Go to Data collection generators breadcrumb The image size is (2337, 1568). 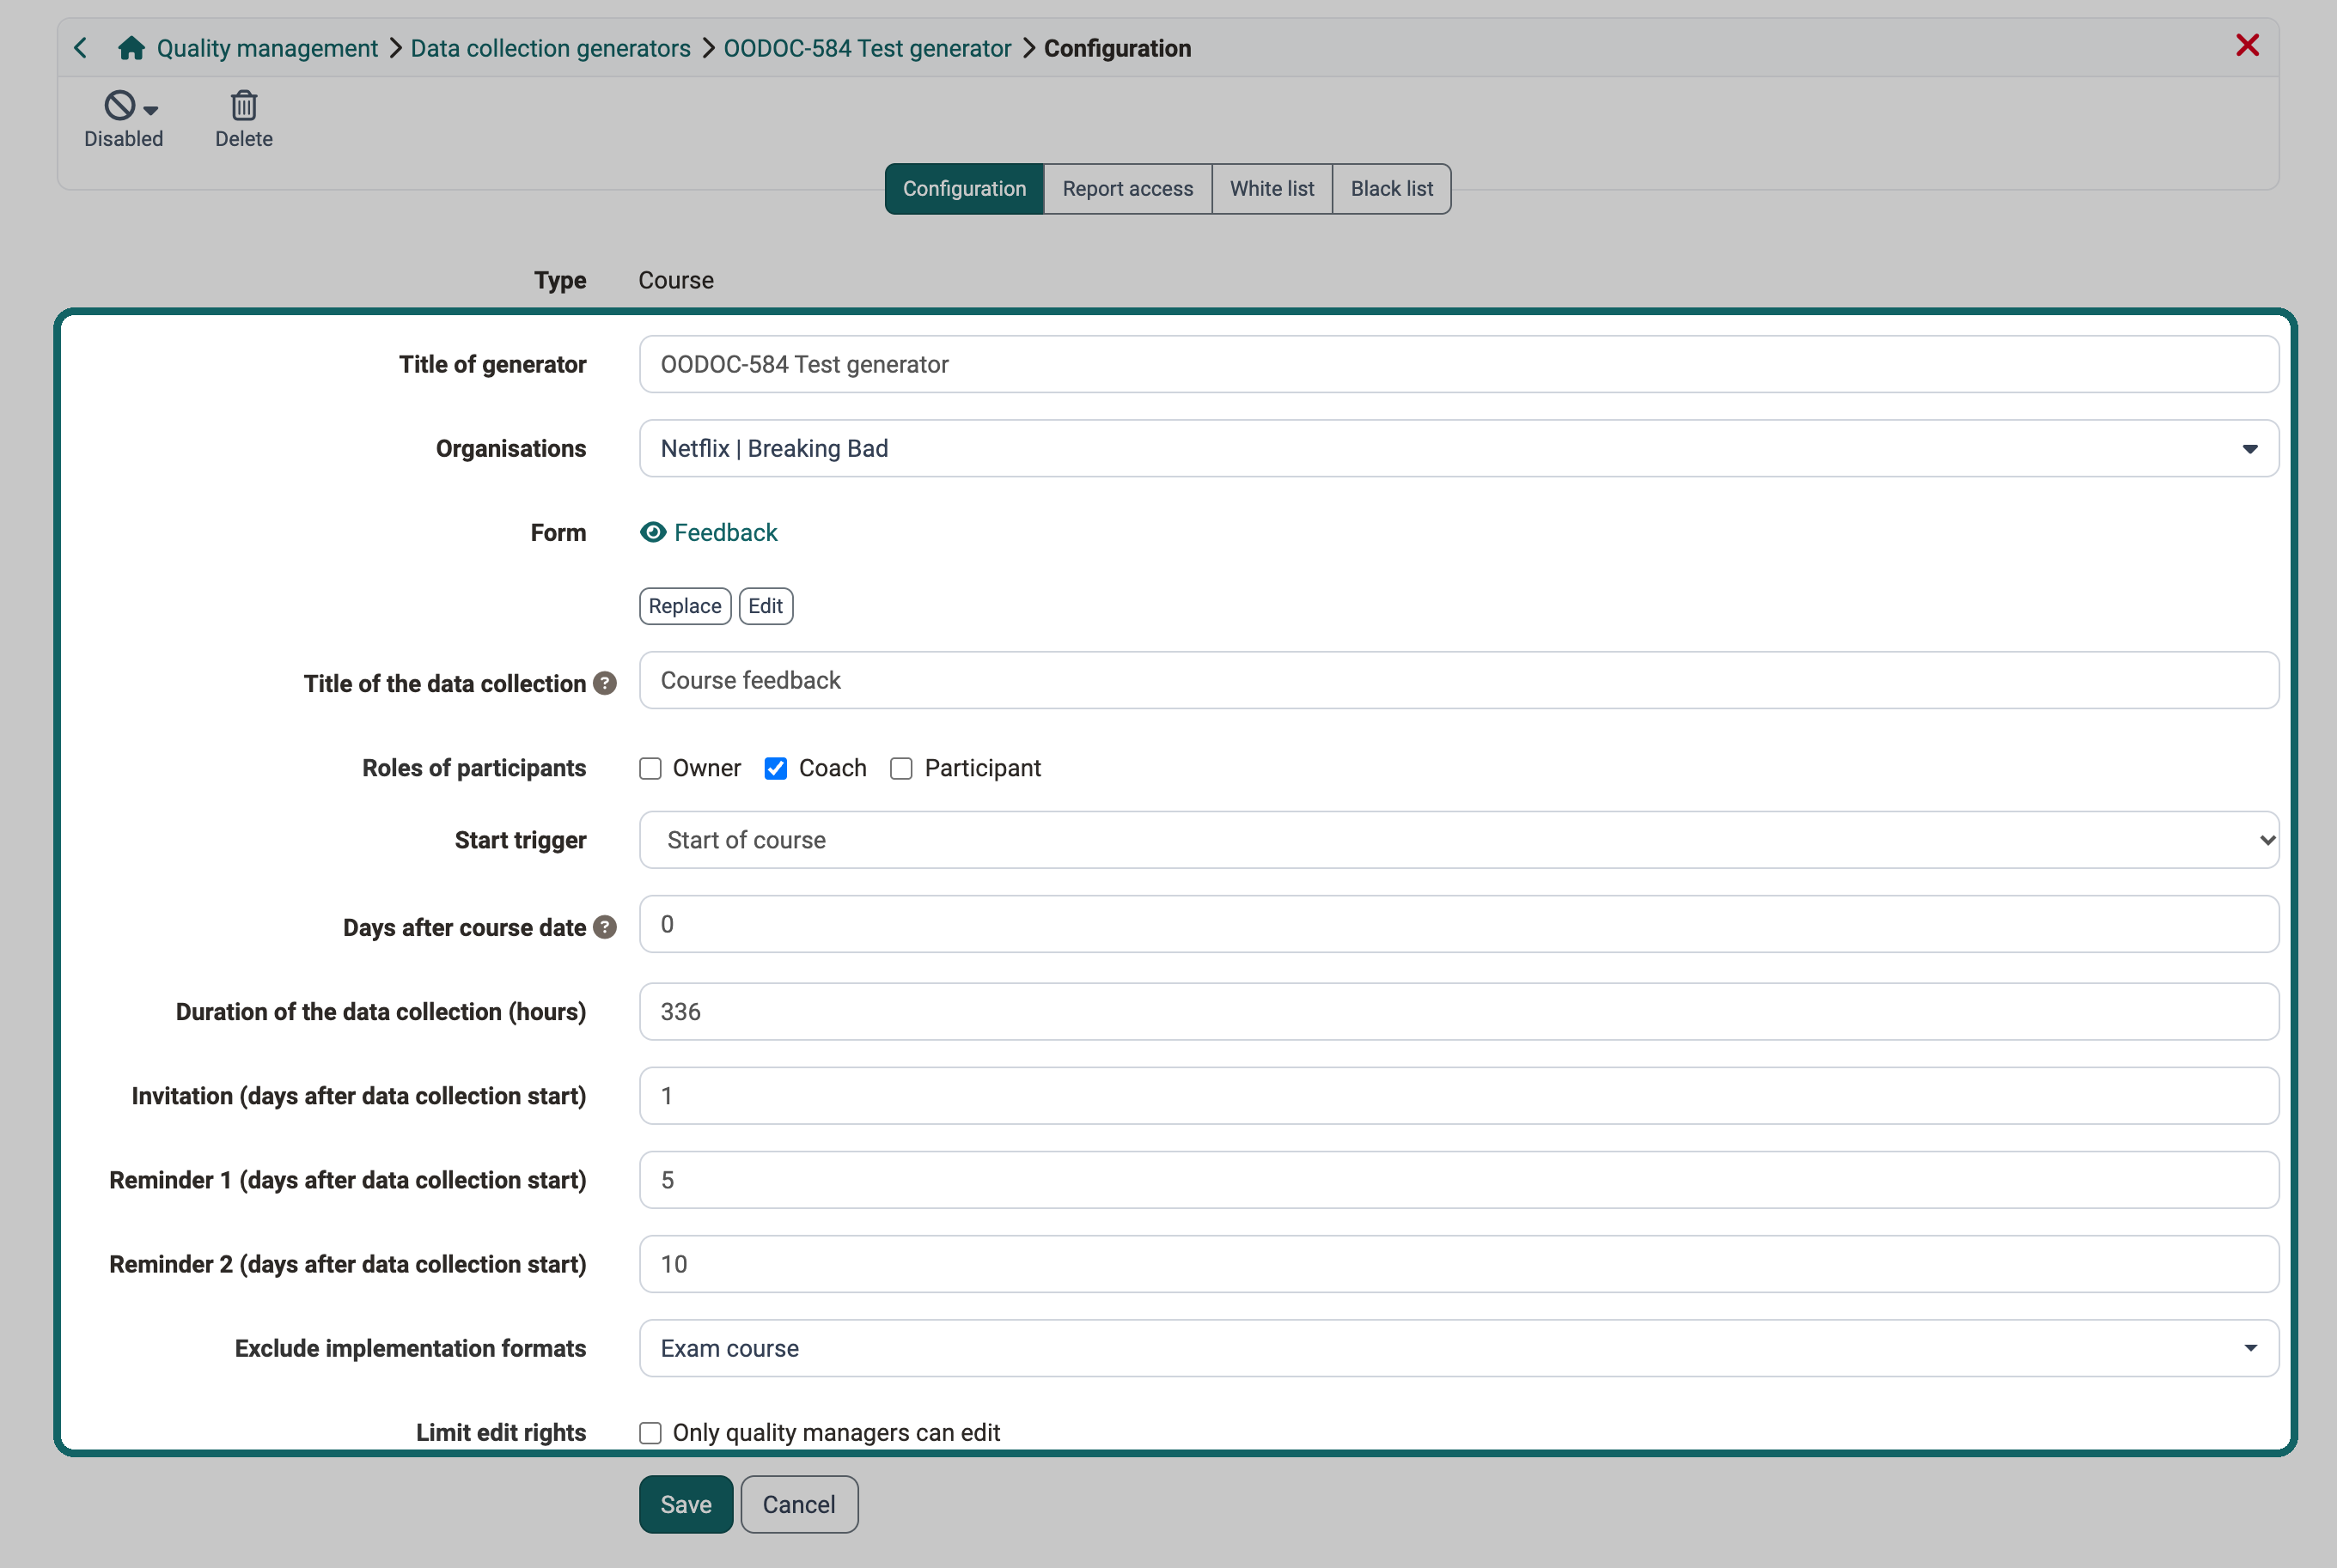550,48
